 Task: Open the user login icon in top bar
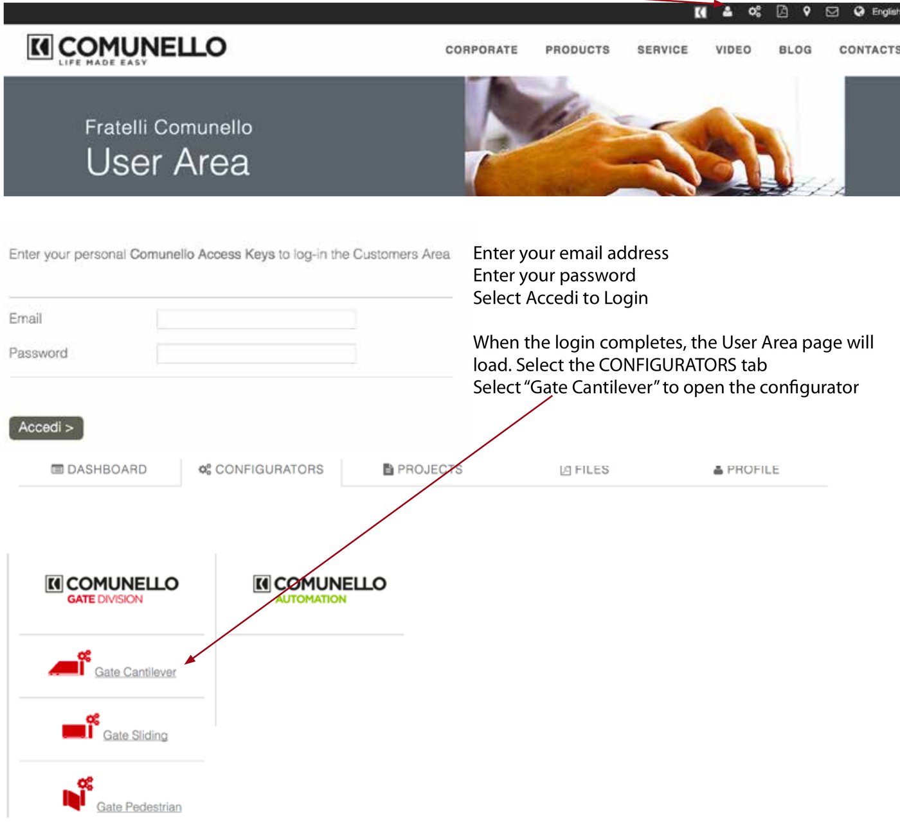point(727,12)
